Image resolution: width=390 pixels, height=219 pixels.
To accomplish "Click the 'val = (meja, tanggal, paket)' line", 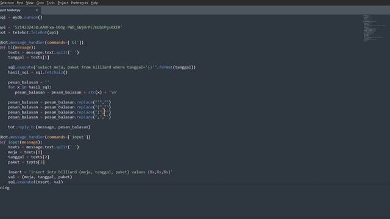I will pos(40,177).
